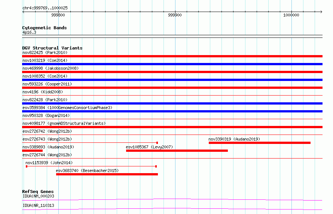333x214 pixels.
Task: Click the right arrowhead of the ruler
Action: click(x=321, y=12)
